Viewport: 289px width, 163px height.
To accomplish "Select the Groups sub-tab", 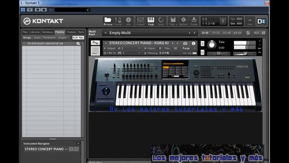I will pos(27,38).
